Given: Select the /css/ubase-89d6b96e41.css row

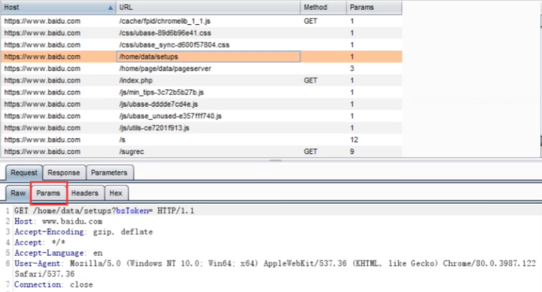Looking at the screenshot, I should point(201,33).
